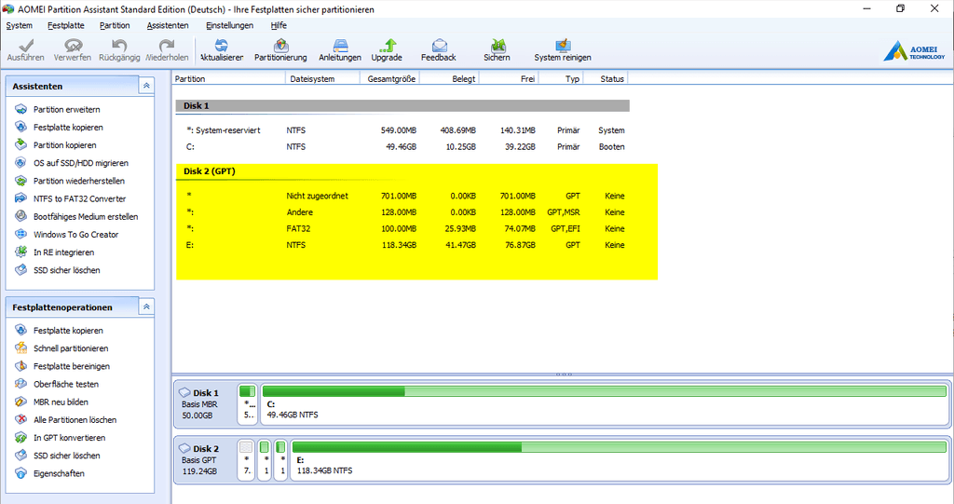Screen dimensions: 954x504
Task: Click the Verwerfen toolbar icon
Action: click(73, 47)
